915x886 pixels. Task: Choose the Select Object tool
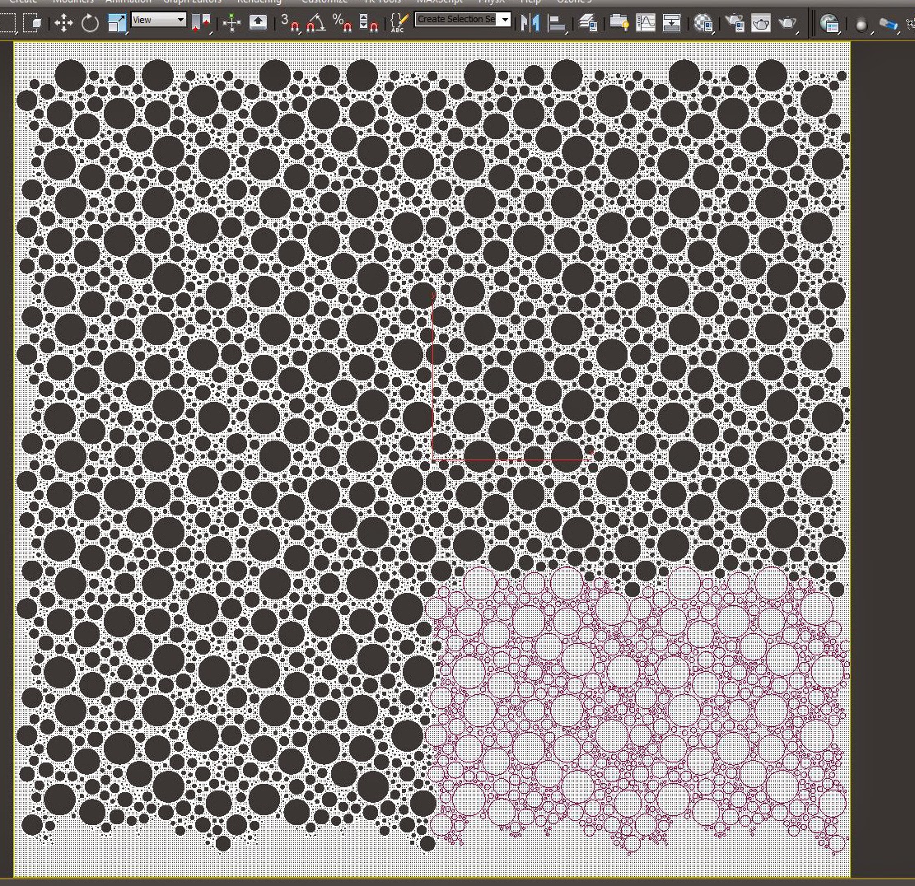(x=35, y=24)
